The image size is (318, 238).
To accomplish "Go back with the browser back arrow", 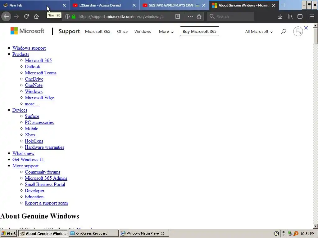I will [6, 16].
